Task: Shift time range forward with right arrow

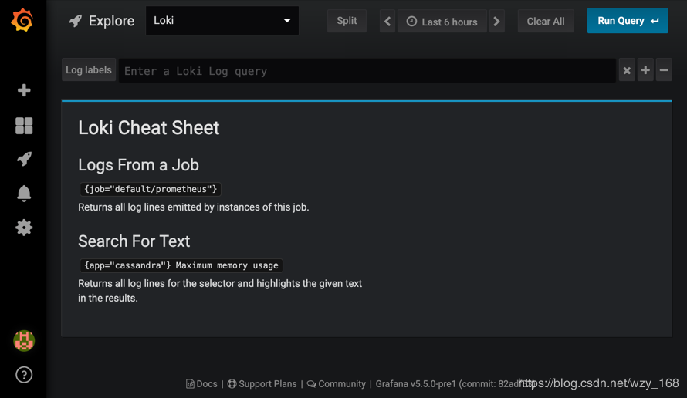Action: coord(496,22)
